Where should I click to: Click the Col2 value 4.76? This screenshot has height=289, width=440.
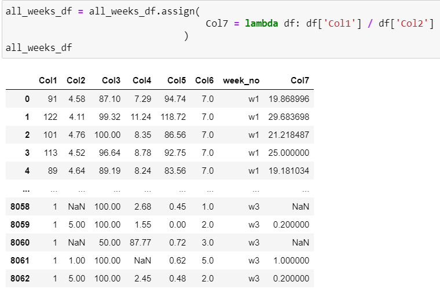pos(76,135)
